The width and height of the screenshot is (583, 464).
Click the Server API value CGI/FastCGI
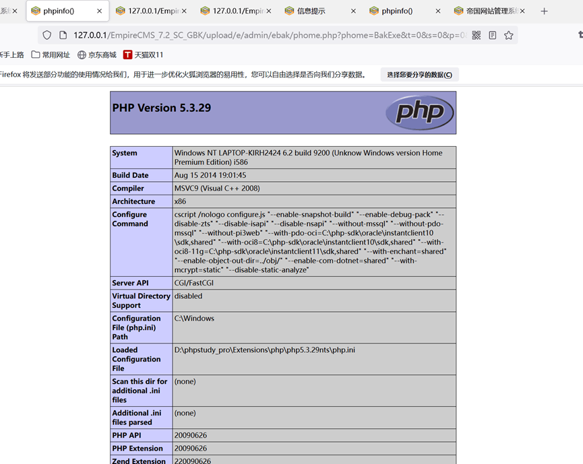click(x=194, y=283)
